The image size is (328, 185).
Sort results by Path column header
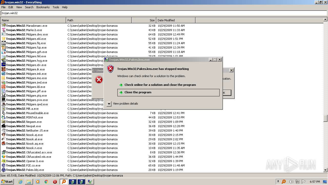(x=99, y=20)
